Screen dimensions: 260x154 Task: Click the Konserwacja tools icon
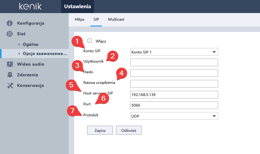(10, 85)
